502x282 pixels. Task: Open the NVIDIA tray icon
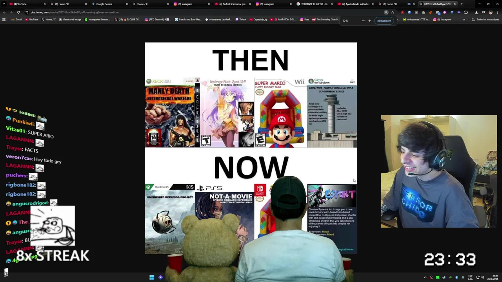click(450, 277)
